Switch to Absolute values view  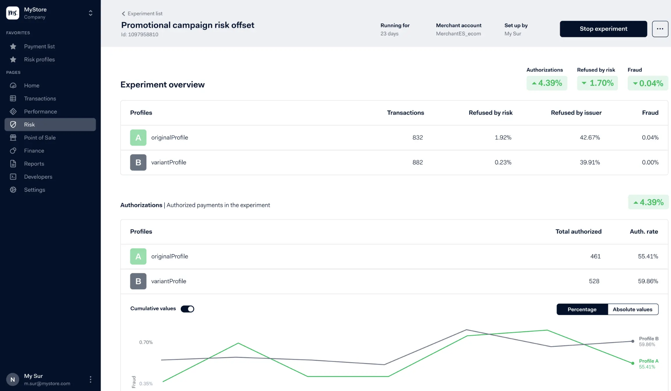[x=633, y=309]
